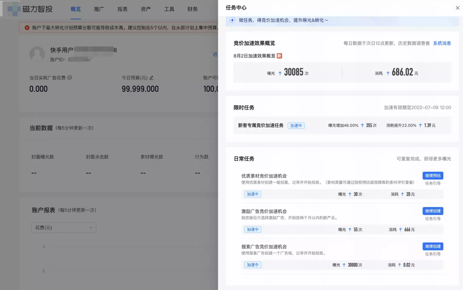Switch to the 报表 tab
Viewport: 463px width, 290px height.
coord(122,8)
